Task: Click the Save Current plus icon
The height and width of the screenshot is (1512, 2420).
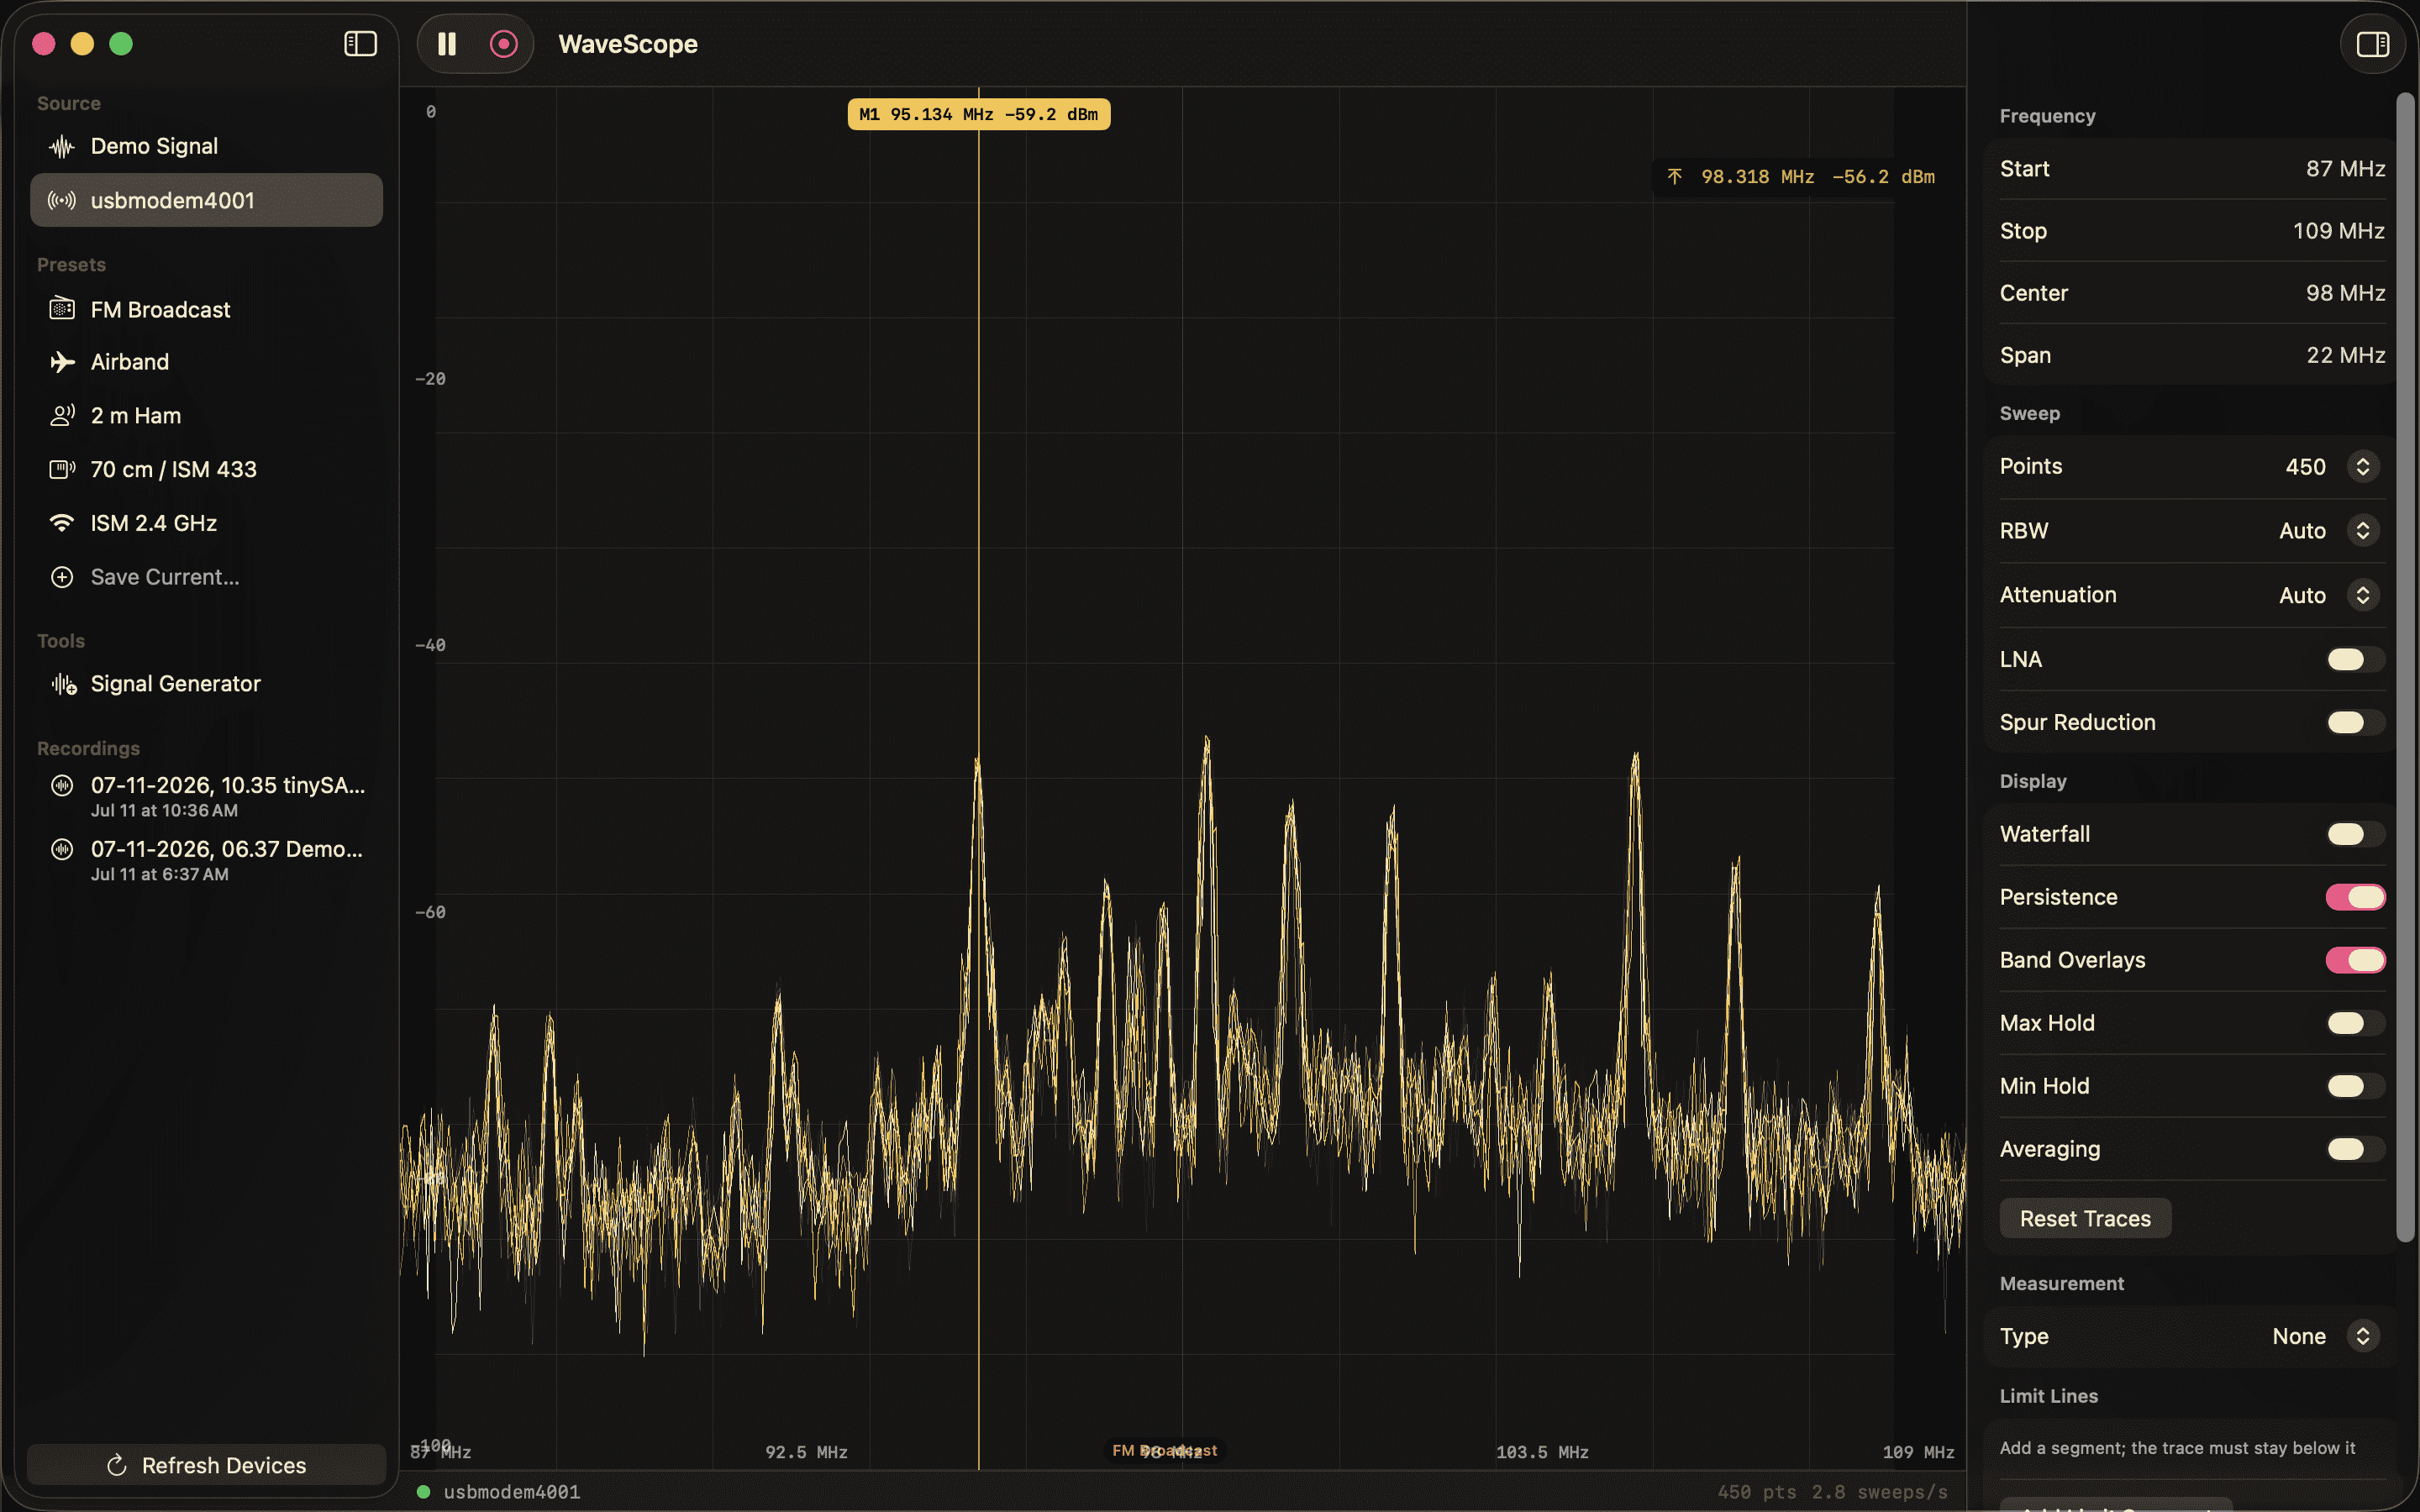Action: point(62,577)
